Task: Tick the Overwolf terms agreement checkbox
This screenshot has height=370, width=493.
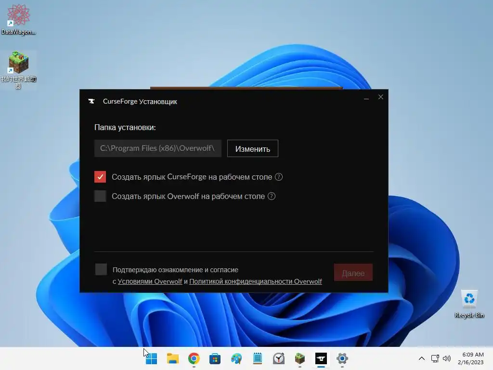Action: (x=101, y=269)
